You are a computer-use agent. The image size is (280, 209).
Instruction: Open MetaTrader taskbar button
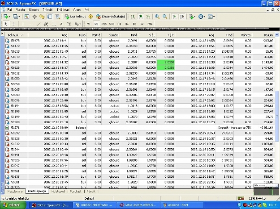coord(94,205)
